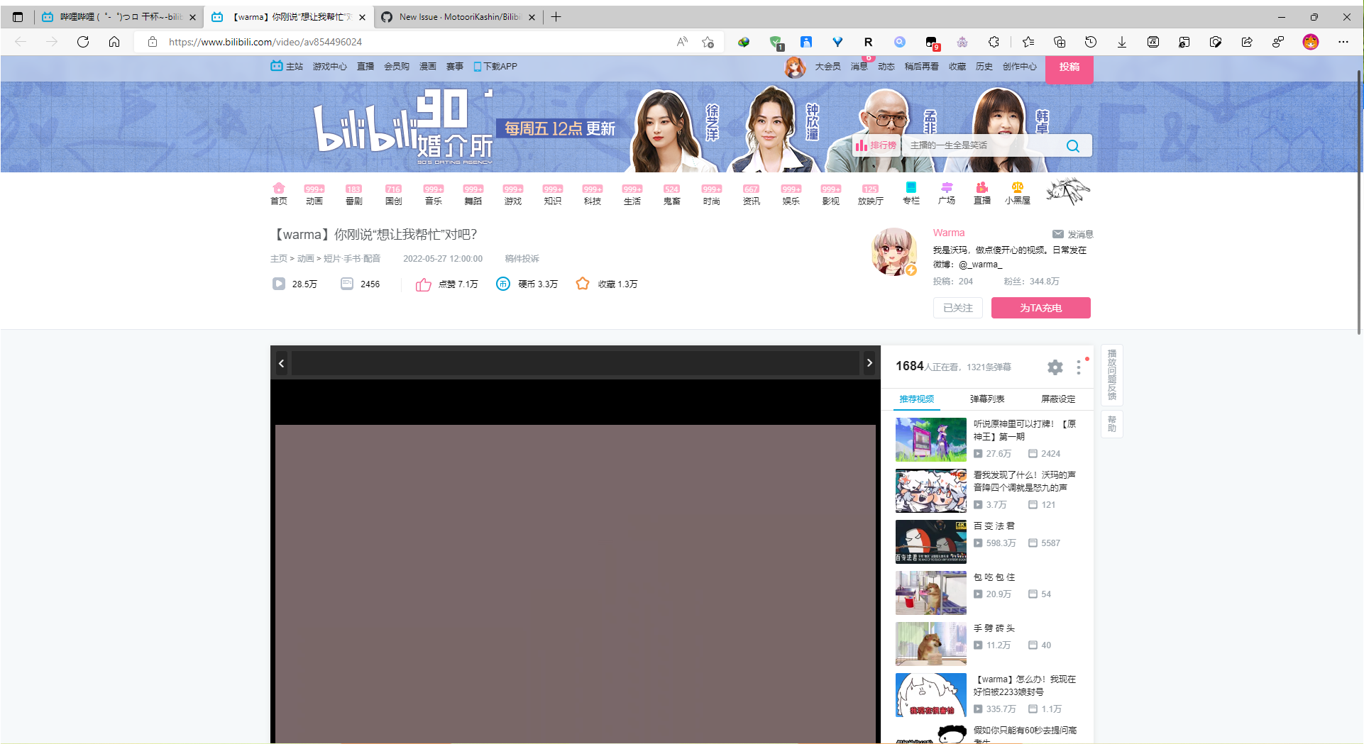Switch to the 弹幕列表 tab

(x=986, y=399)
